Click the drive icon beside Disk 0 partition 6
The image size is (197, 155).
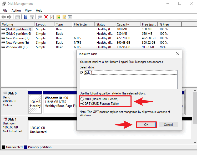tap(3, 34)
